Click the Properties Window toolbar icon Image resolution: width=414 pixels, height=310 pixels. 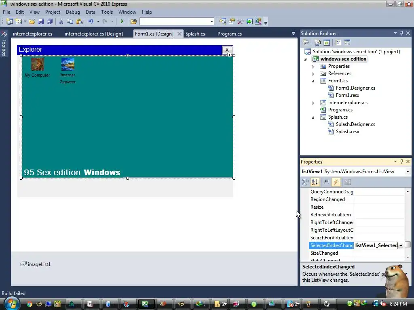coord(232,22)
